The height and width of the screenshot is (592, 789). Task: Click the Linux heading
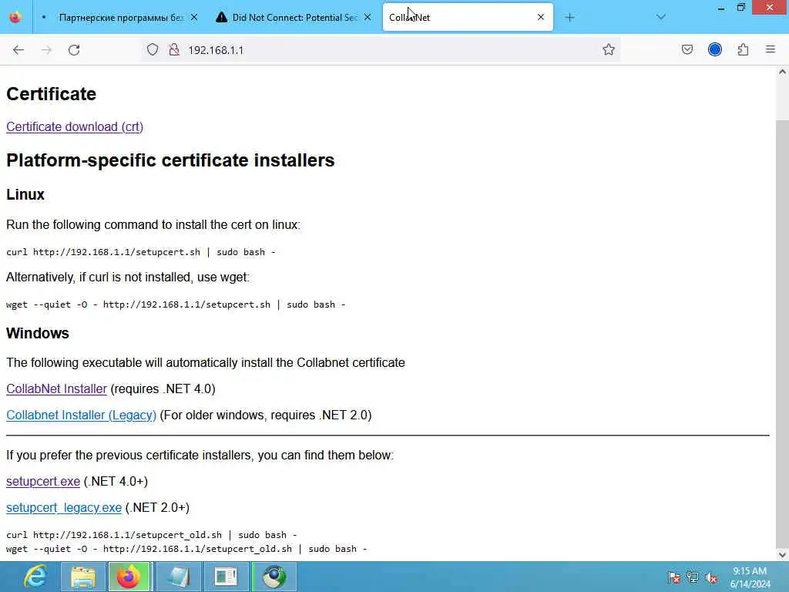[x=25, y=194]
